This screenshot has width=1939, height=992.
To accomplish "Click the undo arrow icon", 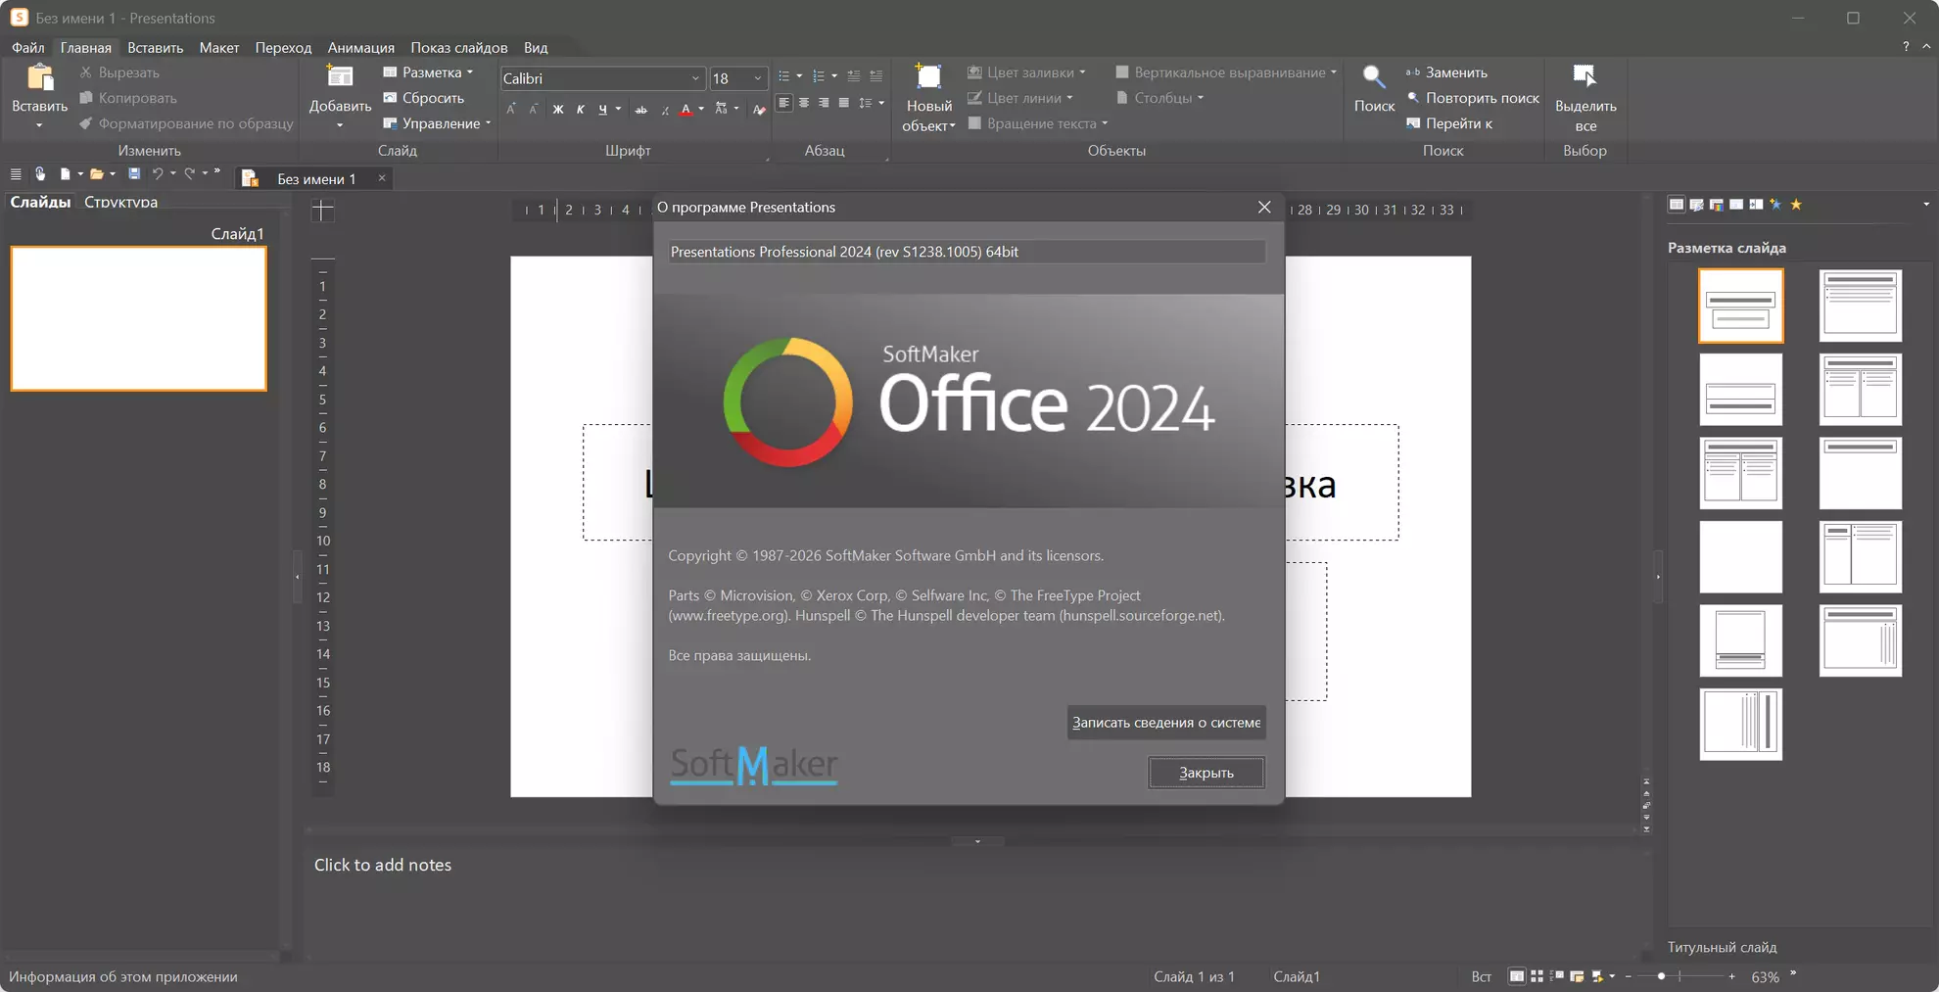I will (158, 174).
